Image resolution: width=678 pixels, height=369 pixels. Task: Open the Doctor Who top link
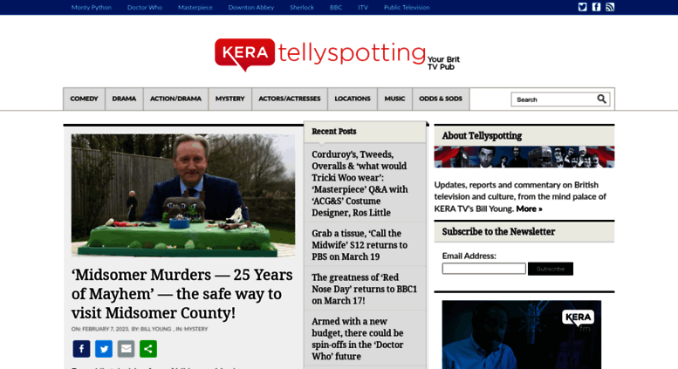tap(145, 7)
